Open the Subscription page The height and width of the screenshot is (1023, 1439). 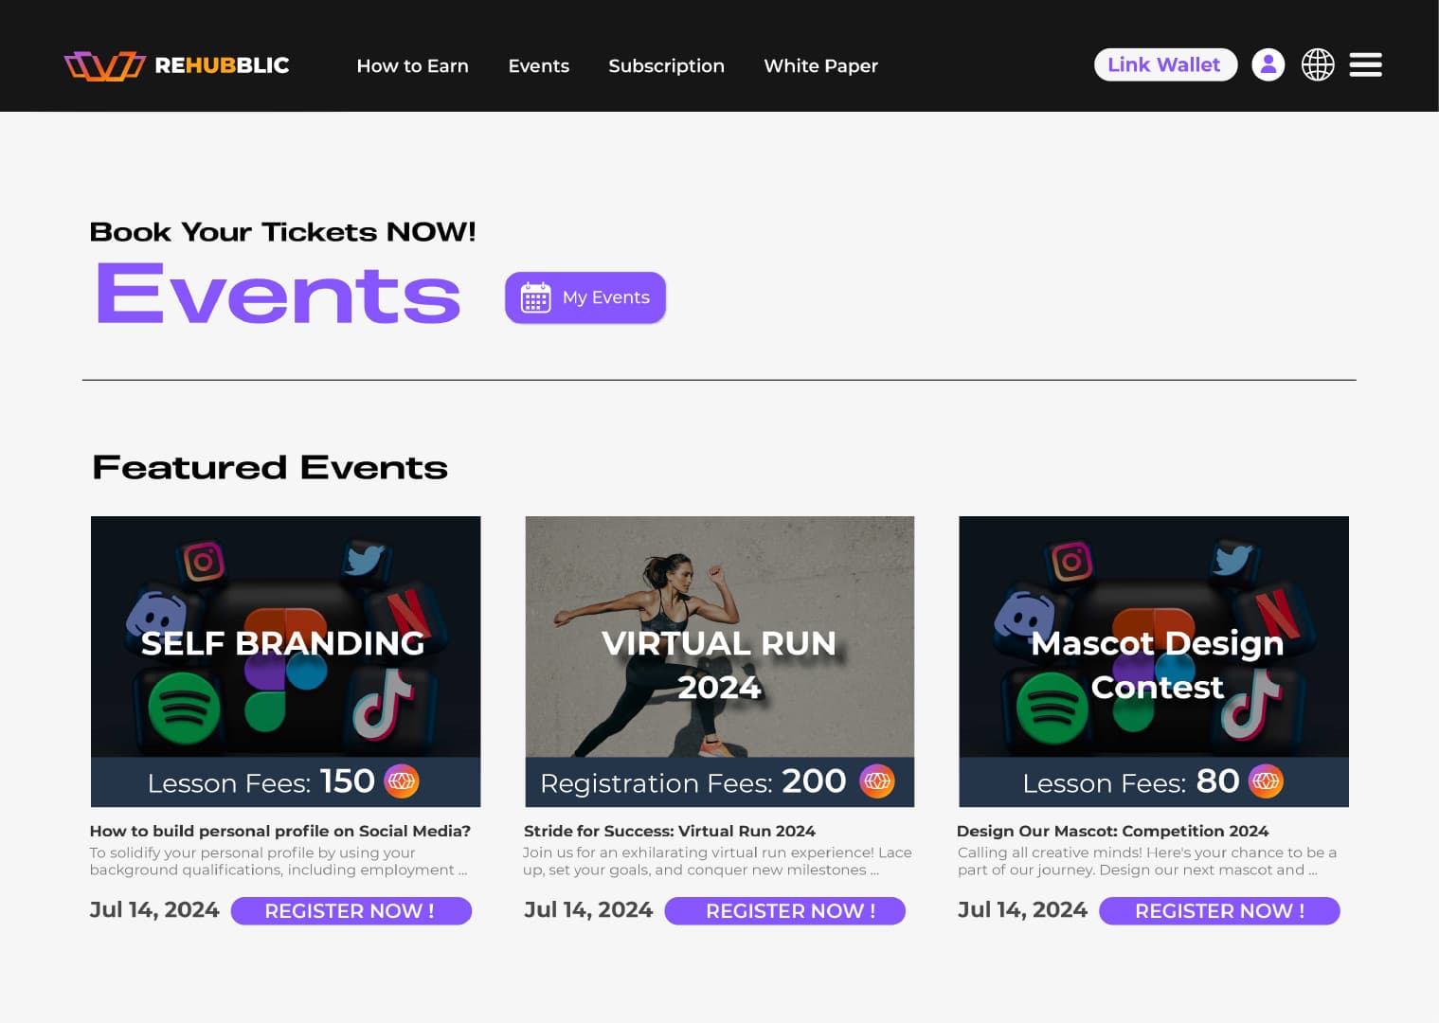click(666, 66)
